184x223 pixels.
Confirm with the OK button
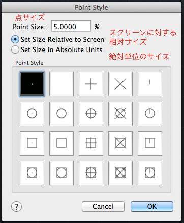152,207
